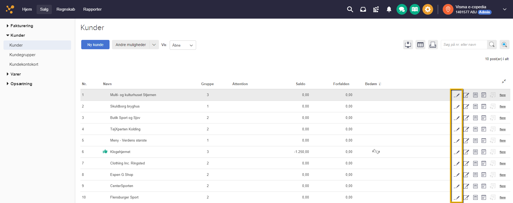This screenshot has height=203, width=513.
Task: Open advanced search with plus magnifier icon
Action: click(x=504, y=45)
